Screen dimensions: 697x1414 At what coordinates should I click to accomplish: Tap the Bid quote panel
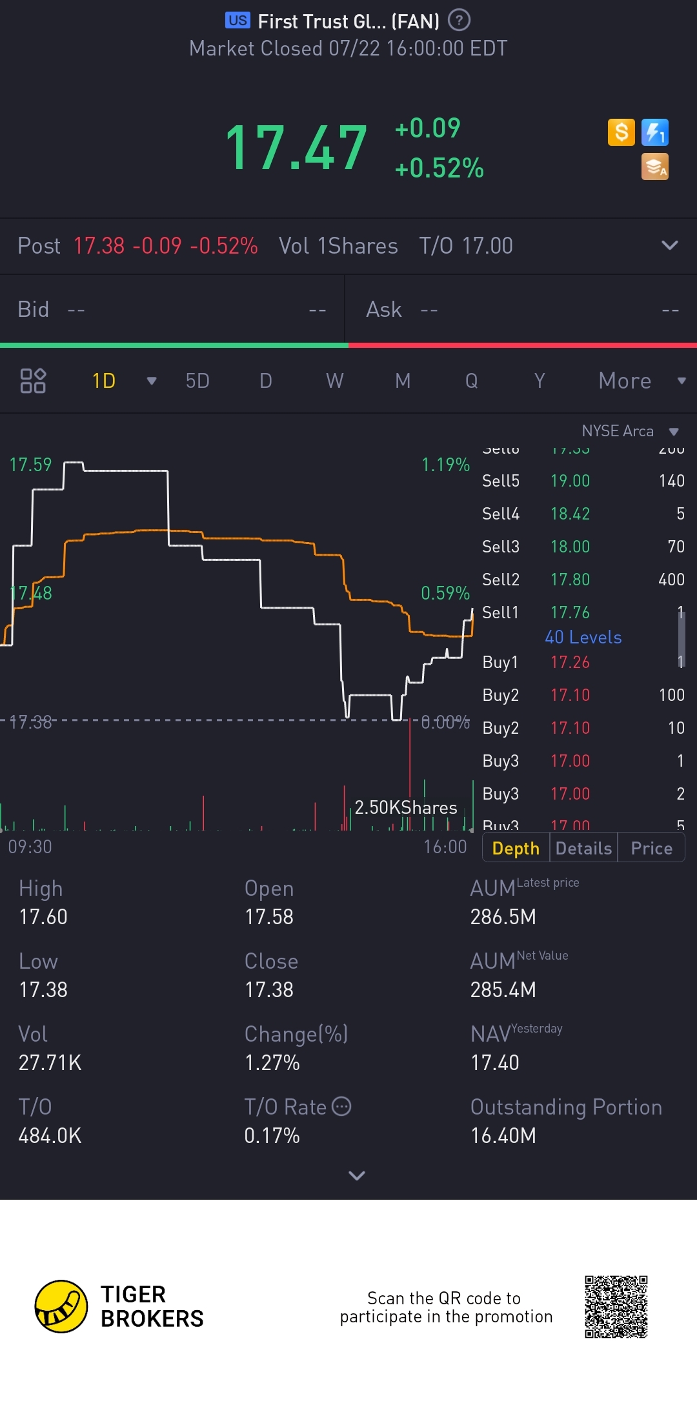coord(172,310)
